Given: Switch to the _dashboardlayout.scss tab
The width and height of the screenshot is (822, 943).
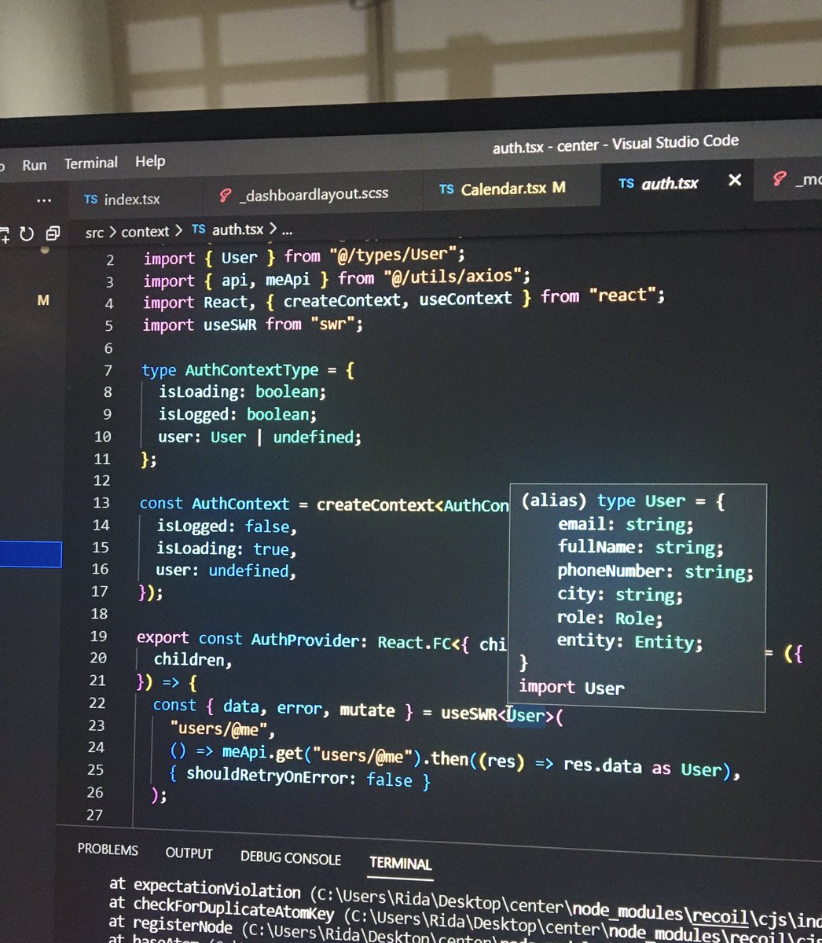Looking at the screenshot, I should coord(303,194).
